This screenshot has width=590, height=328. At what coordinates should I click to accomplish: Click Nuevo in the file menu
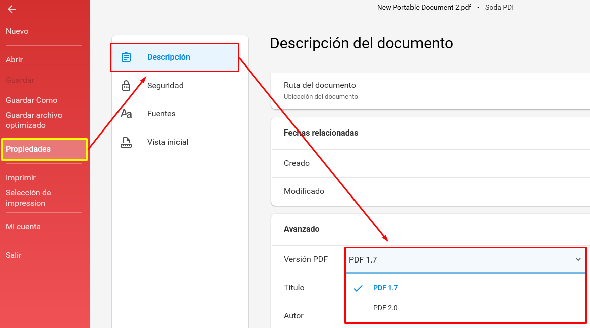click(17, 31)
